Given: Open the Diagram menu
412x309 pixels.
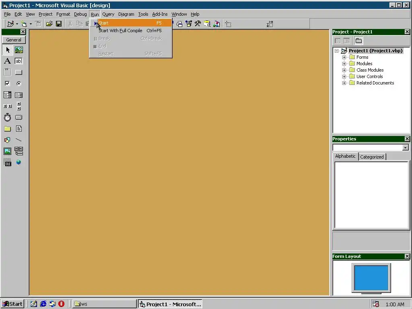Looking at the screenshot, I should [x=126, y=14].
